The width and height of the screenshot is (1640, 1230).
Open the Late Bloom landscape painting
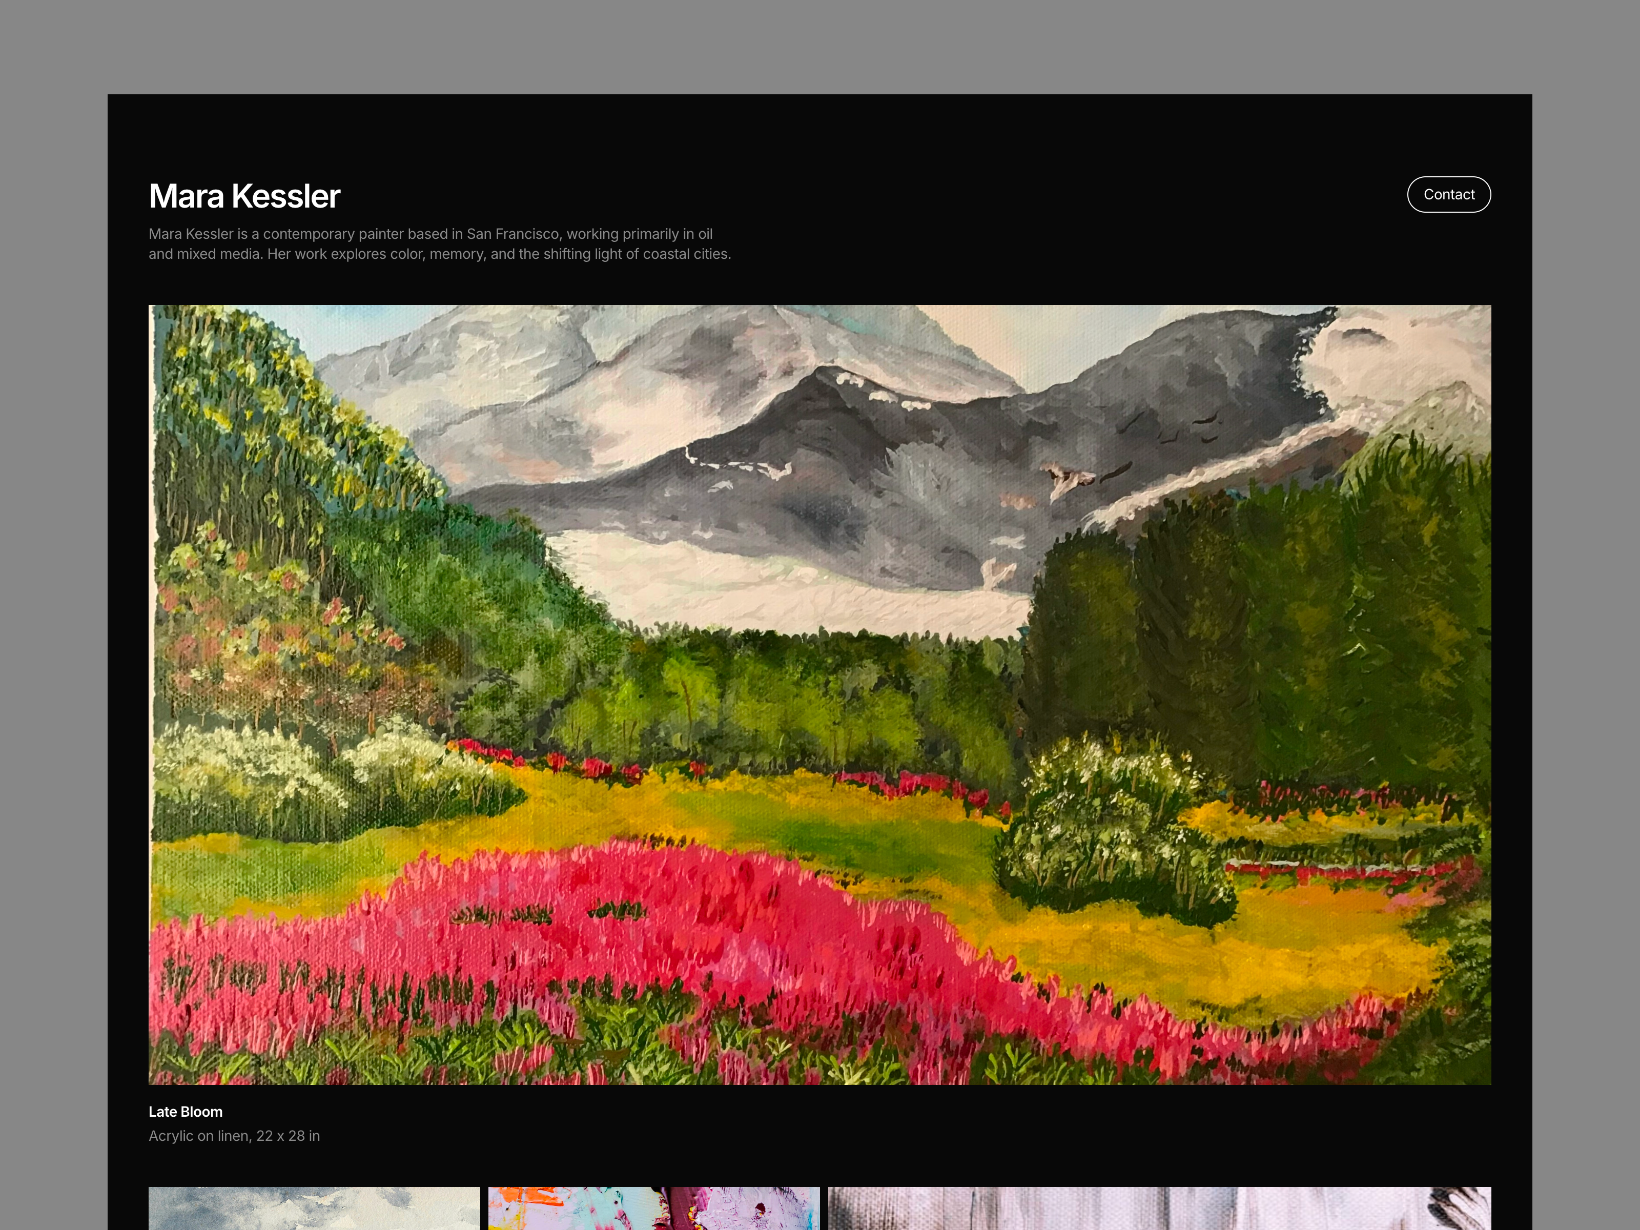[819, 695]
